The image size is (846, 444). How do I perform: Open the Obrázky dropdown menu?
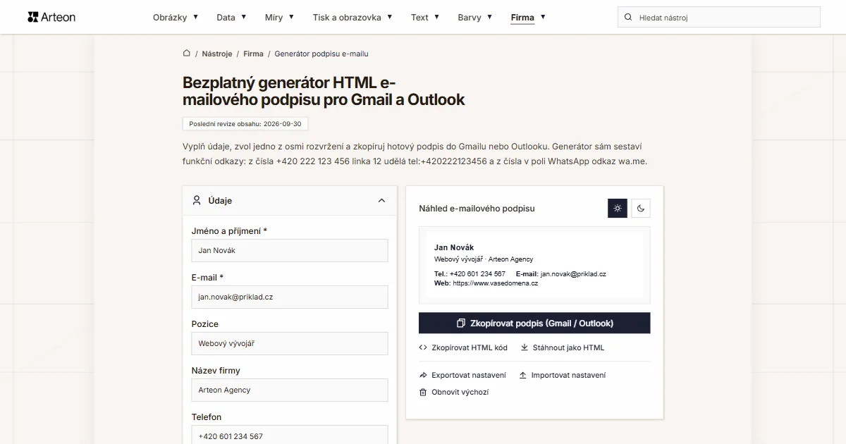point(176,18)
